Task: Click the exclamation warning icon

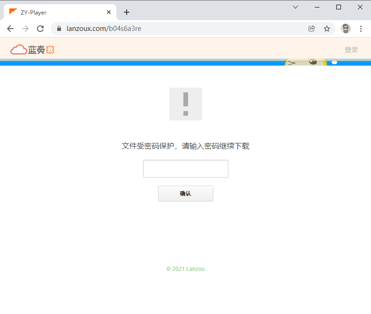Action: [x=186, y=104]
